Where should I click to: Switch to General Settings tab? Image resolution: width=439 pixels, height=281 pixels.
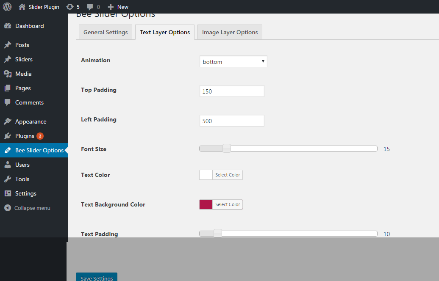pos(106,32)
